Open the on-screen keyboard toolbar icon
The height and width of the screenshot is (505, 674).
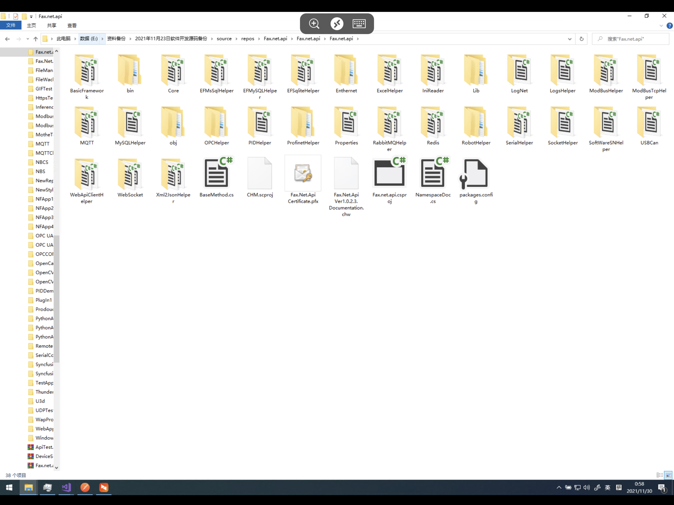[359, 24]
